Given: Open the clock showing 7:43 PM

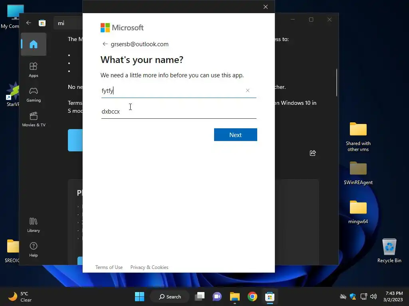Looking at the screenshot, I should pyautogui.click(x=393, y=296).
